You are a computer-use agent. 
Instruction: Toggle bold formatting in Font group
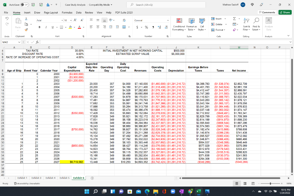[39, 27]
